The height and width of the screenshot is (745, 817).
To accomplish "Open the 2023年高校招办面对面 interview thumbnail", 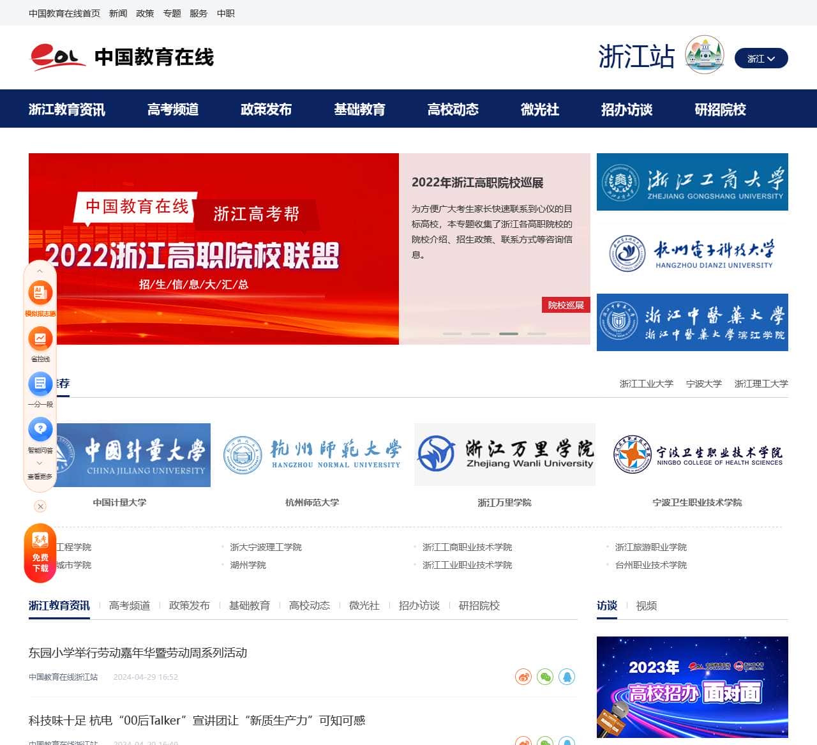I will point(693,687).
